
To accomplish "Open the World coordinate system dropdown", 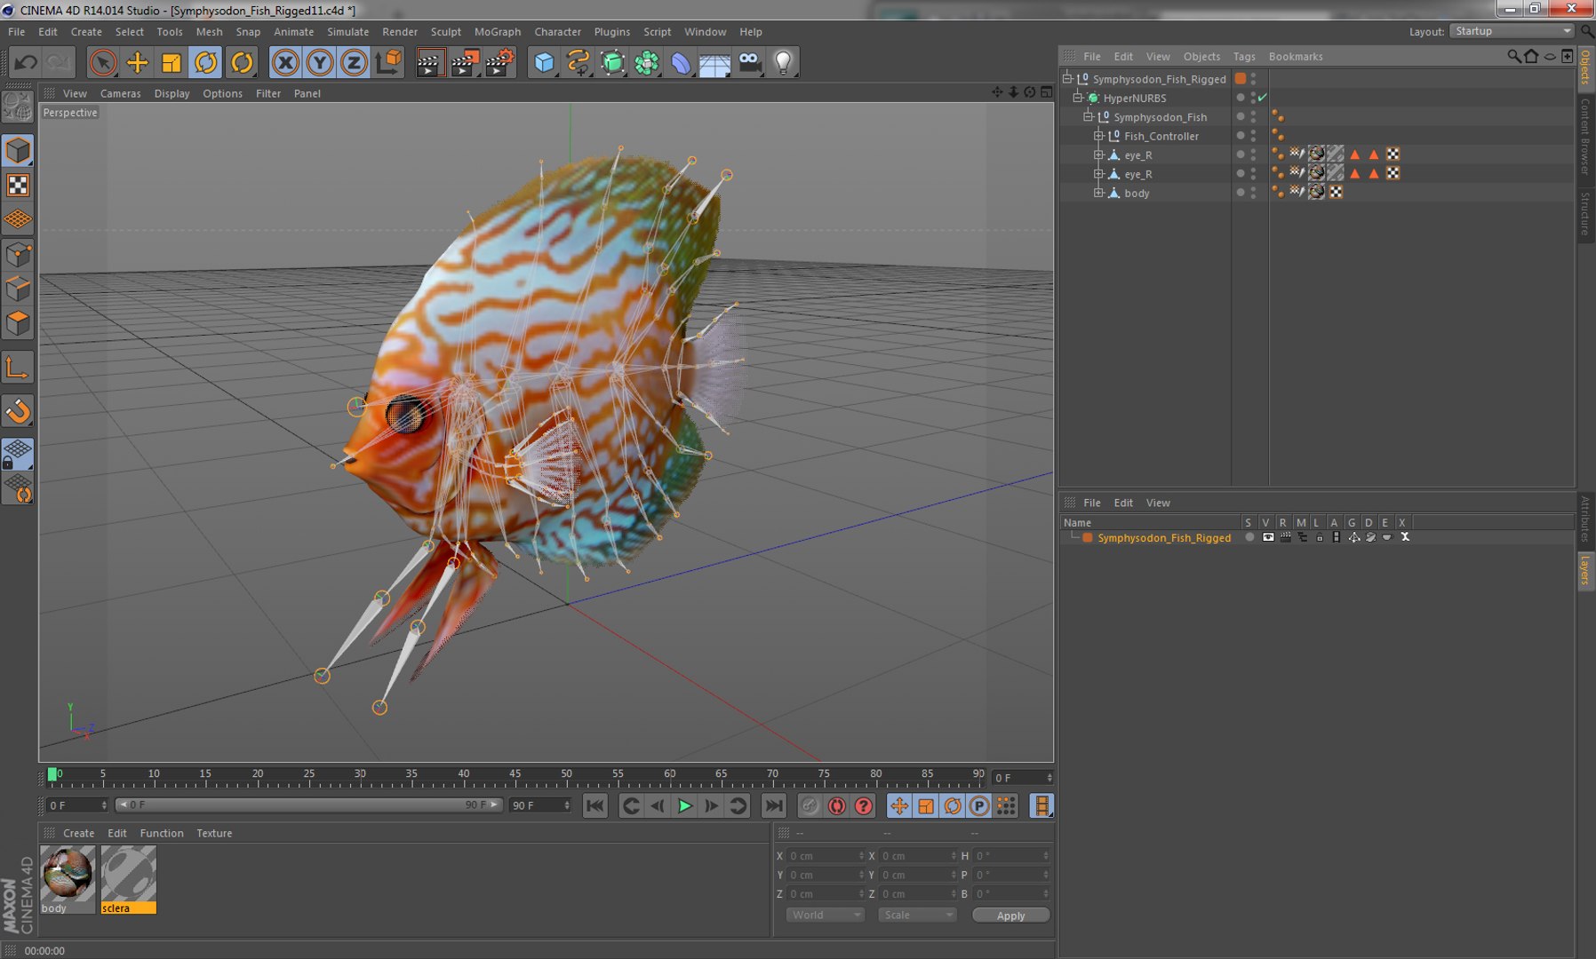I will pyautogui.click(x=825, y=915).
